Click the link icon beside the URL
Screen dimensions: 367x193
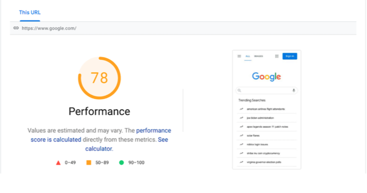point(16,28)
